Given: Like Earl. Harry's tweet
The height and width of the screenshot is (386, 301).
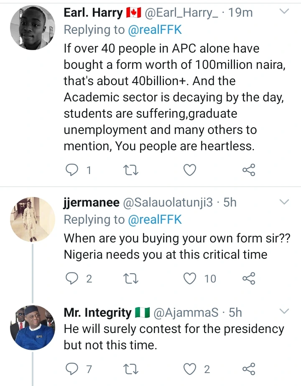Looking at the screenshot, I should pos(190,170).
